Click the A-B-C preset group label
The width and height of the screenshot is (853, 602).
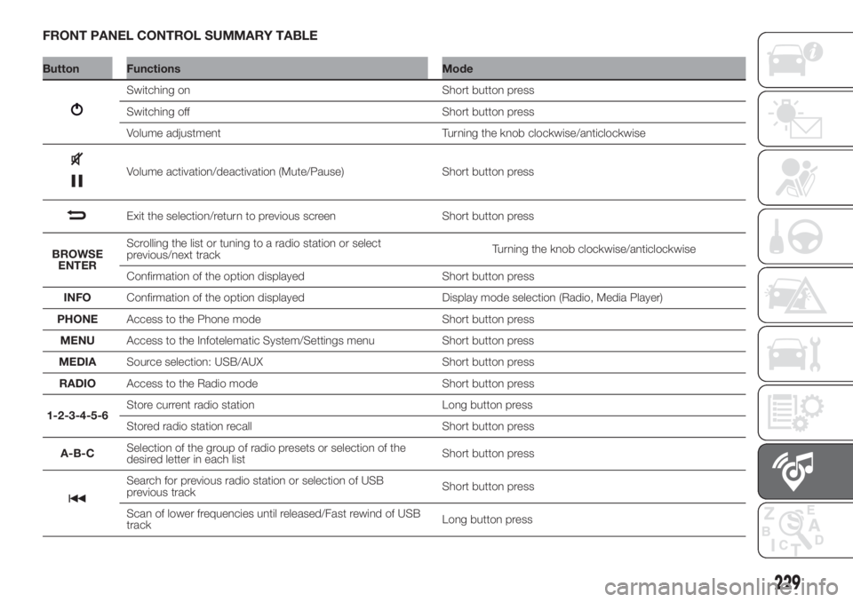point(78,453)
